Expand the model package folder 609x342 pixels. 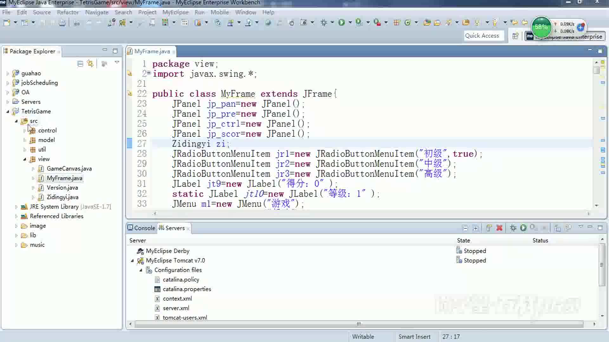click(24, 139)
